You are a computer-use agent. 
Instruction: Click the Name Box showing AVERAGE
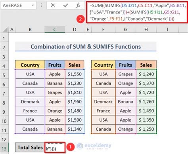[19, 6]
